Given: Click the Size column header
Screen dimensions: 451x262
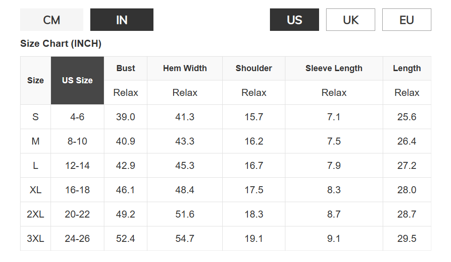Looking at the screenshot, I should coord(36,80).
